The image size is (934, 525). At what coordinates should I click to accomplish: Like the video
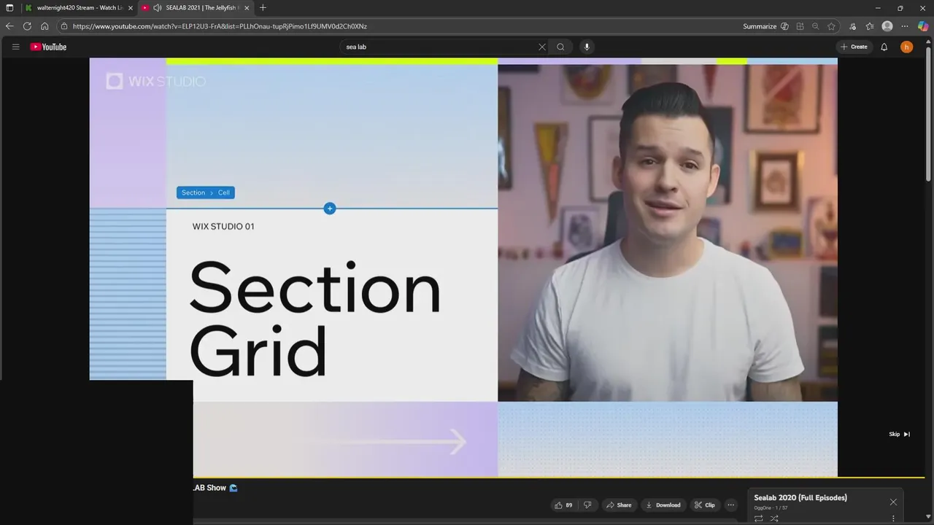point(563,505)
